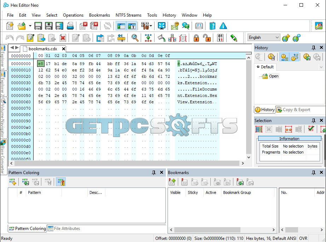
Task: Close the Selection panel
Action: point(321,121)
